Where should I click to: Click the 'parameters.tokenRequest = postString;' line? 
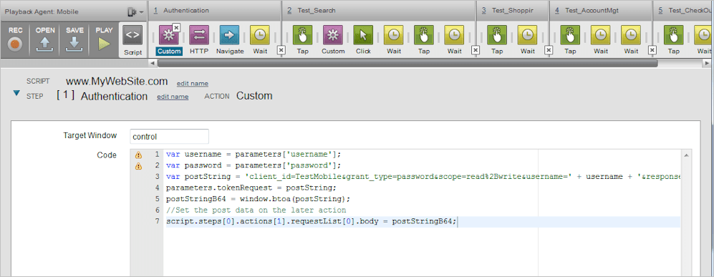pyautogui.click(x=252, y=188)
